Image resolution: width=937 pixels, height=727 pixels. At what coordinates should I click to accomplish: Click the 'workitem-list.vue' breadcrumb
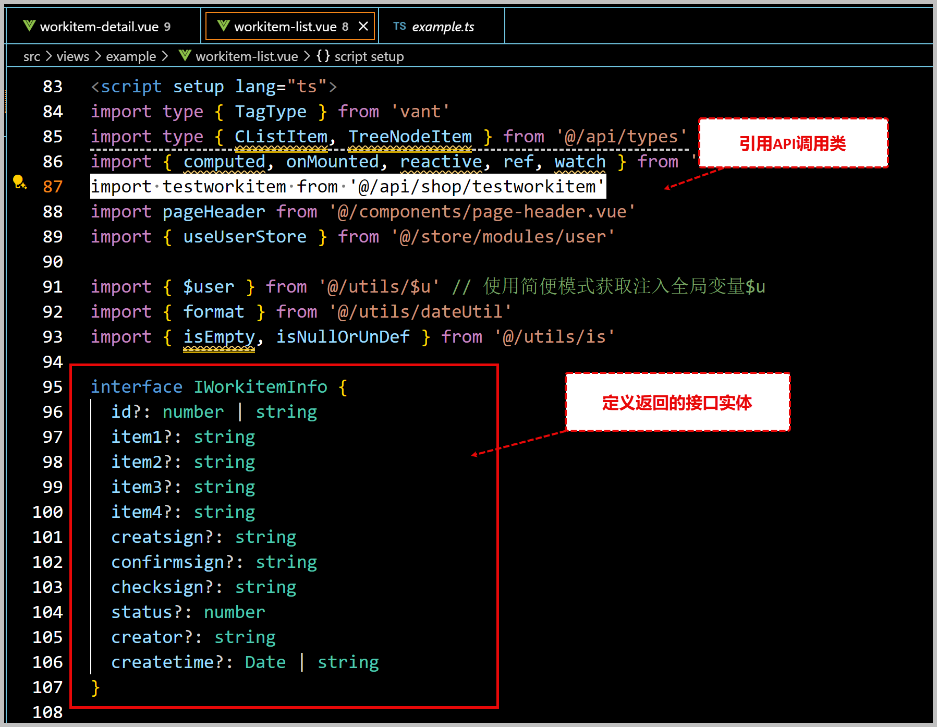click(247, 56)
